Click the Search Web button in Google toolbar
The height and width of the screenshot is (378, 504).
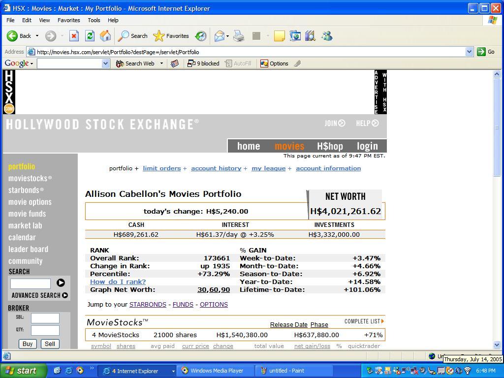point(135,63)
